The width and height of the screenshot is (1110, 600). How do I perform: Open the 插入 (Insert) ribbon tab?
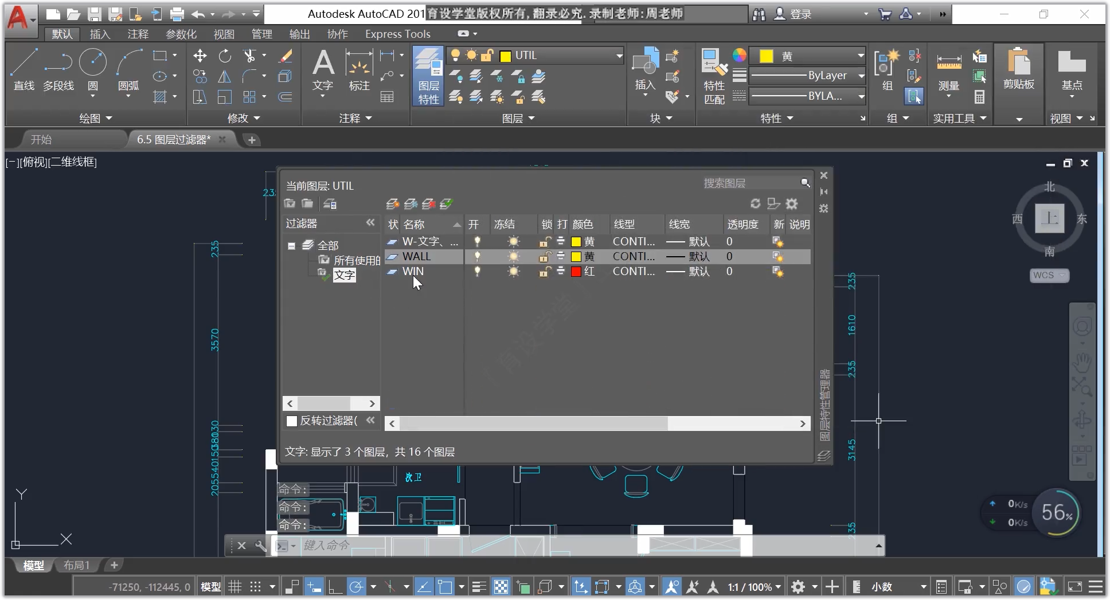click(100, 34)
